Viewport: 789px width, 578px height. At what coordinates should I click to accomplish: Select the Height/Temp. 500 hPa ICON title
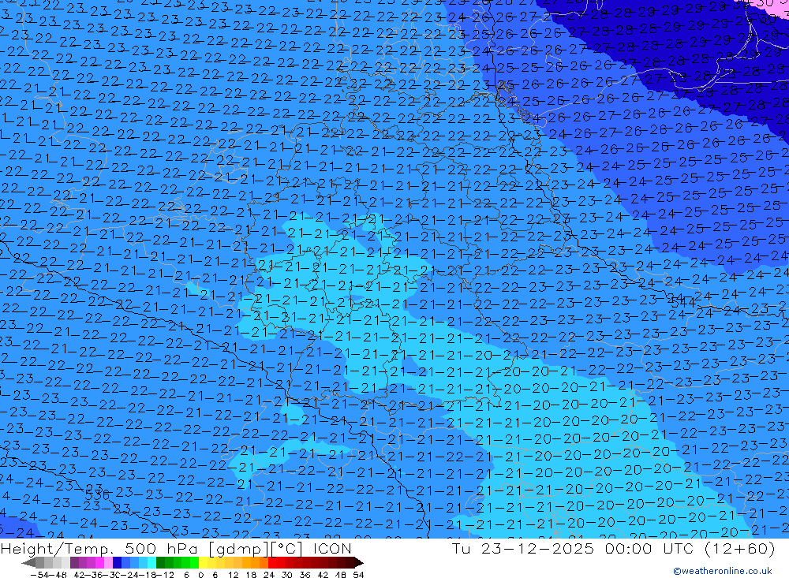click(176, 548)
